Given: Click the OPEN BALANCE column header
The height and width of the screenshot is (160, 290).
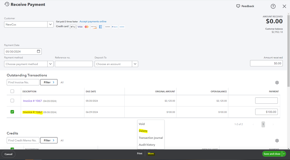Looking at the screenshot, I should tap(219, 91).
